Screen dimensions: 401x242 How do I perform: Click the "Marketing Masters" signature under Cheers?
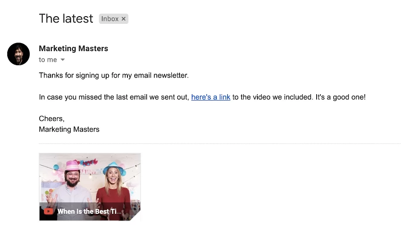coord(69,129)
